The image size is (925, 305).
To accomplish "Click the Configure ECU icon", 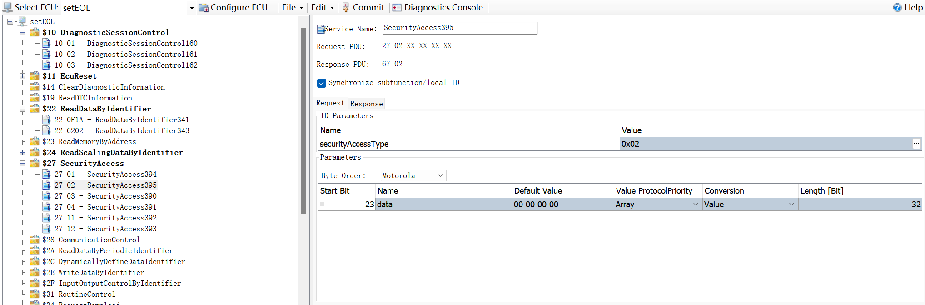I will tap(204, 8).
